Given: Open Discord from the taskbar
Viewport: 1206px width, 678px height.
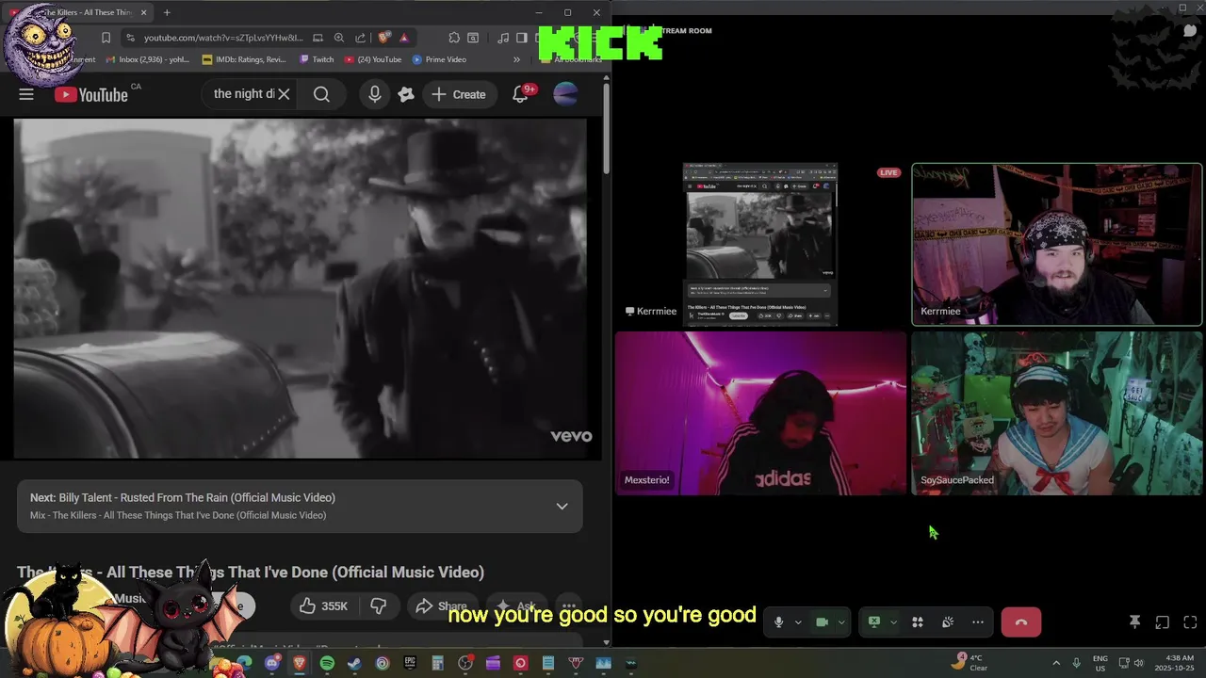Looking at the screenshot, I should coord(272,663).
